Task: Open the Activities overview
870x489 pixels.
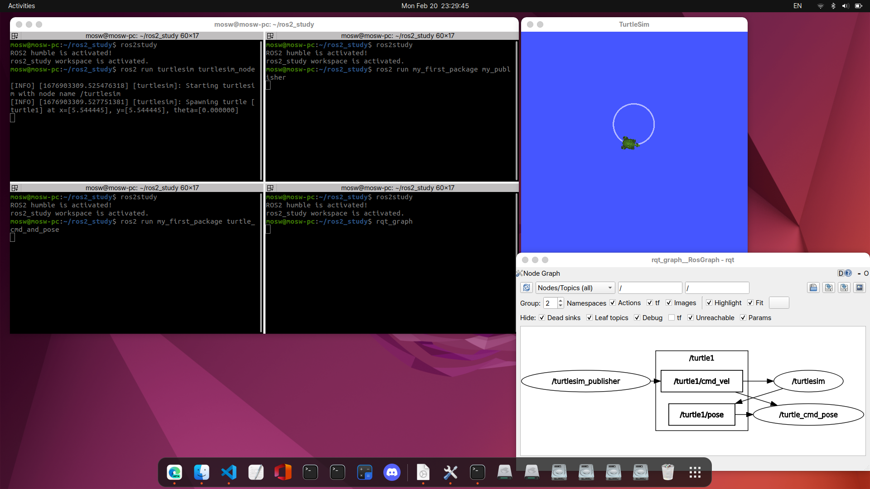Action: (21, 6)
